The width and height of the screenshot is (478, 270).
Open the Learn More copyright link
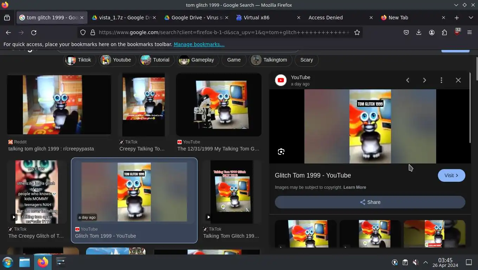click(x=355, y=187)
